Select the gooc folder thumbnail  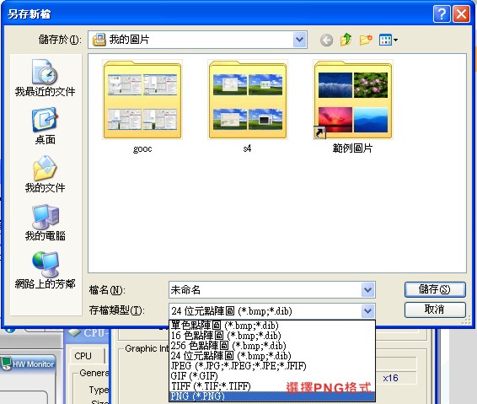(142, 106)
